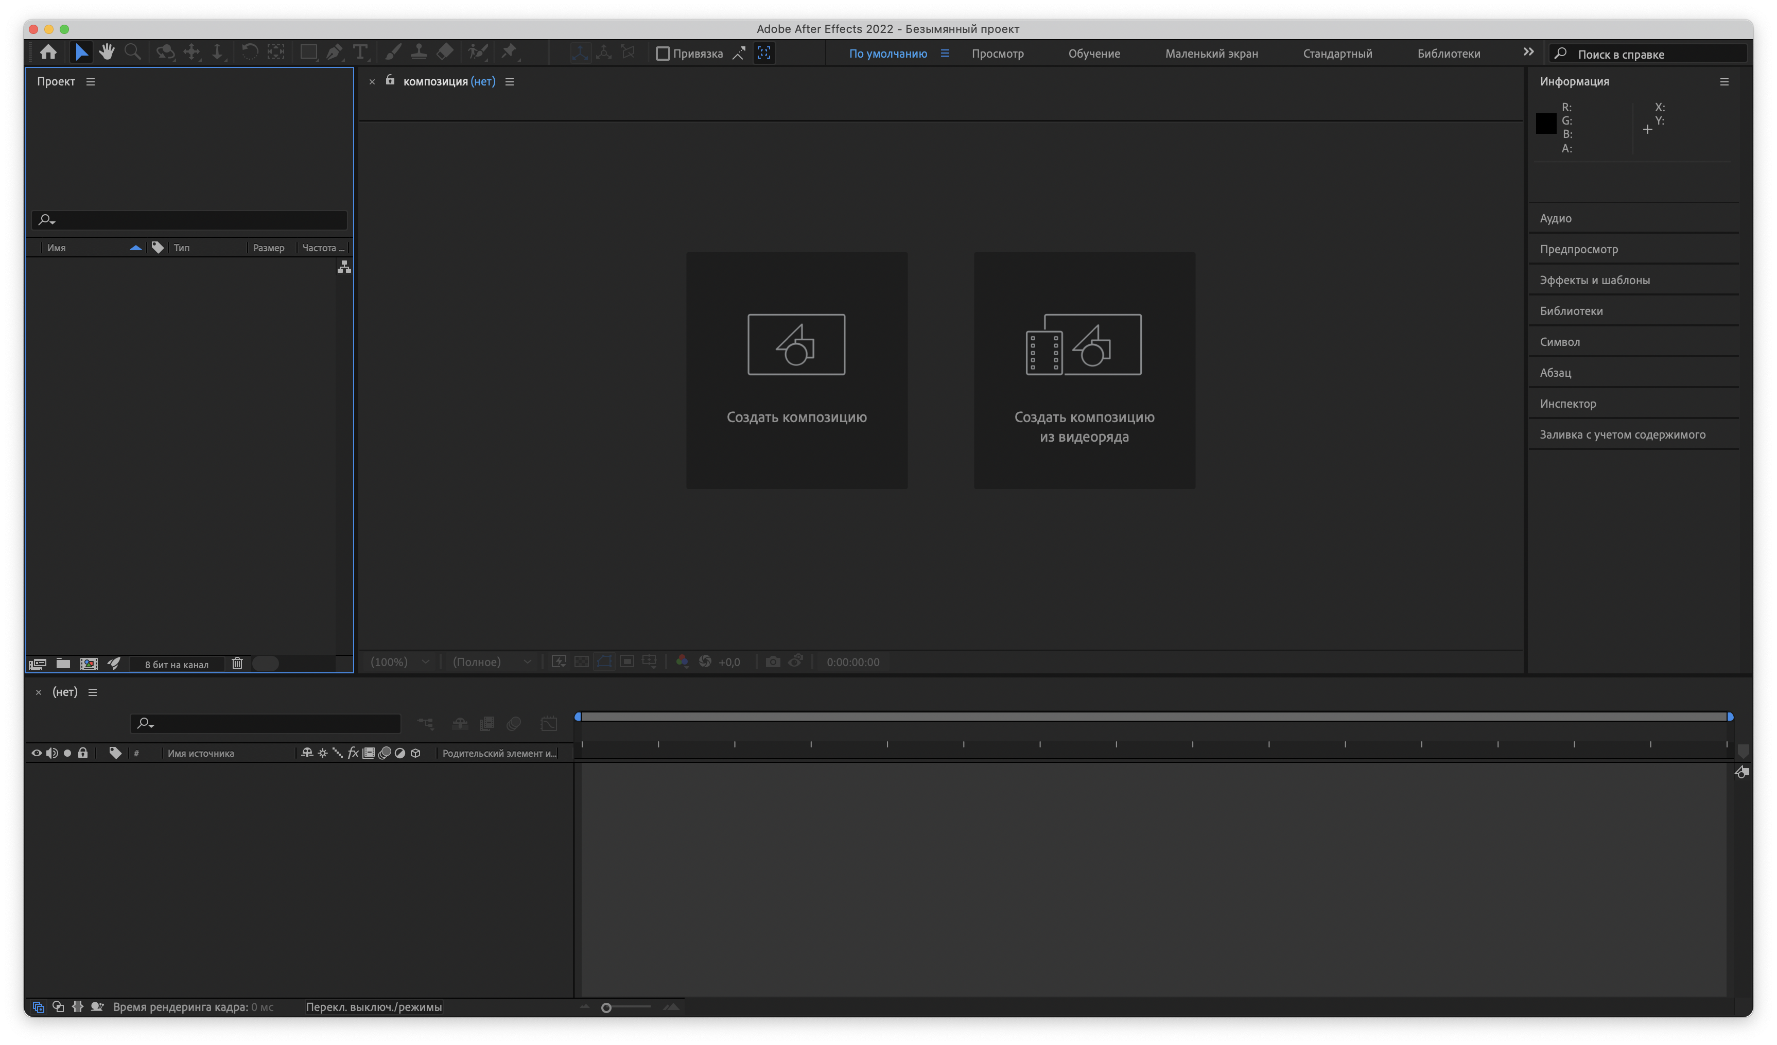The height and width of the screenshot is (1045, 1777).
Task: Open the (100%) magnification dropdown
Action: [399, 662]
